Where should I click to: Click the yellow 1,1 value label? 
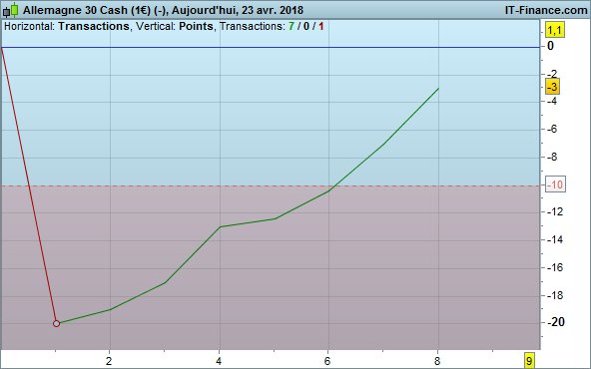(x=555, y=30)
